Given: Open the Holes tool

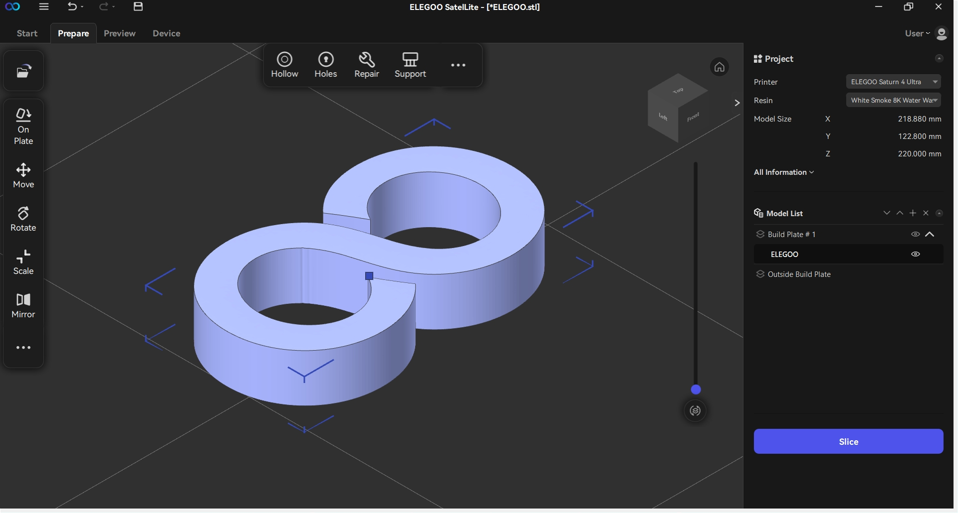Looking at the screenshot, I should coord(325,65).
